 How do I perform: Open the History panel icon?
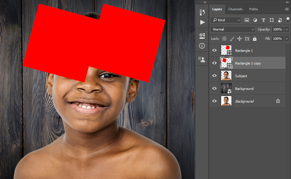coord(202,12)
